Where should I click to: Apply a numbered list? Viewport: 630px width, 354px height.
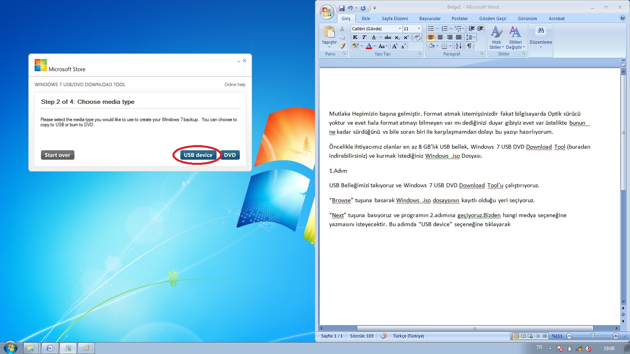pos(445,29)
